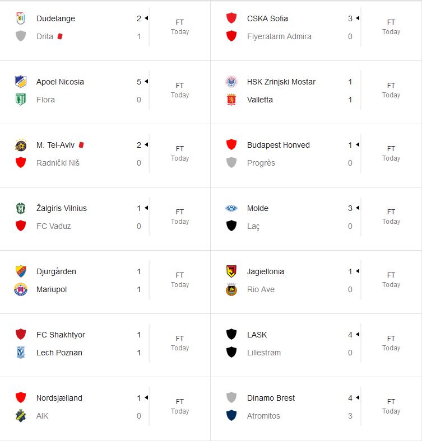Click the Flora green crest icon
Viewport: 422px width, 441px height.
21,100
